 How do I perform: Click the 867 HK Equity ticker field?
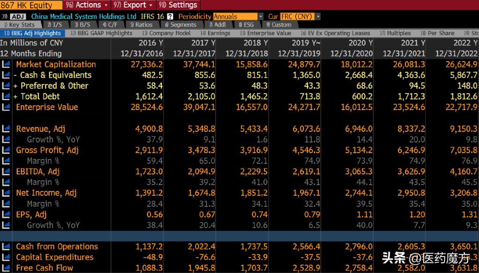[27, 5]
